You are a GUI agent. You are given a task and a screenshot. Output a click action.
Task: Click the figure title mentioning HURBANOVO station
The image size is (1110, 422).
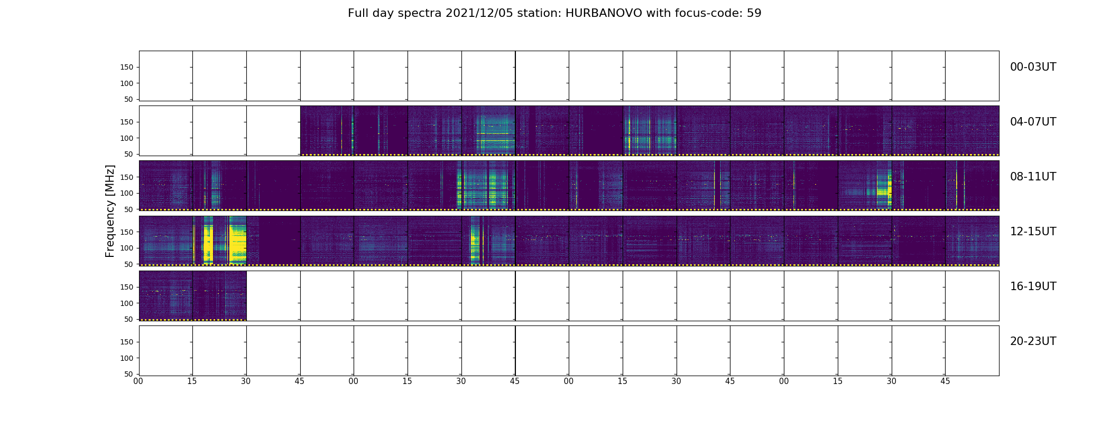click(554, 13)
